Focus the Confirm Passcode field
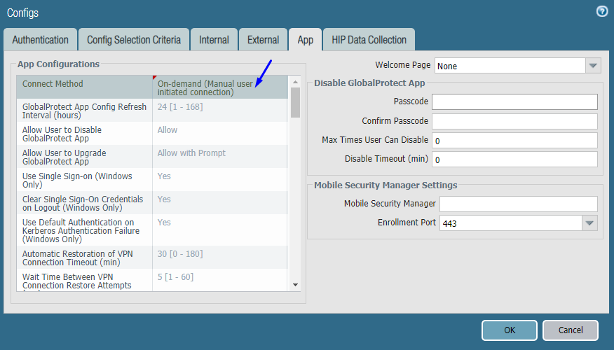 click(514, 121)
